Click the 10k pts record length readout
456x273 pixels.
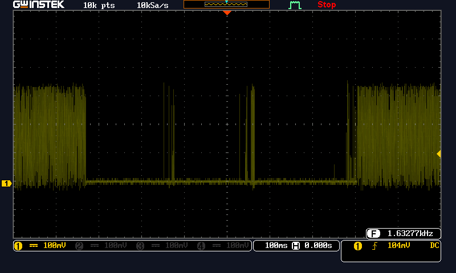click(x=99, y=5)
